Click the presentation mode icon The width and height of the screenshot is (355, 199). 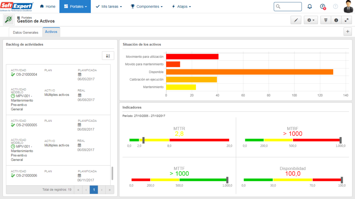click(326, 20)
